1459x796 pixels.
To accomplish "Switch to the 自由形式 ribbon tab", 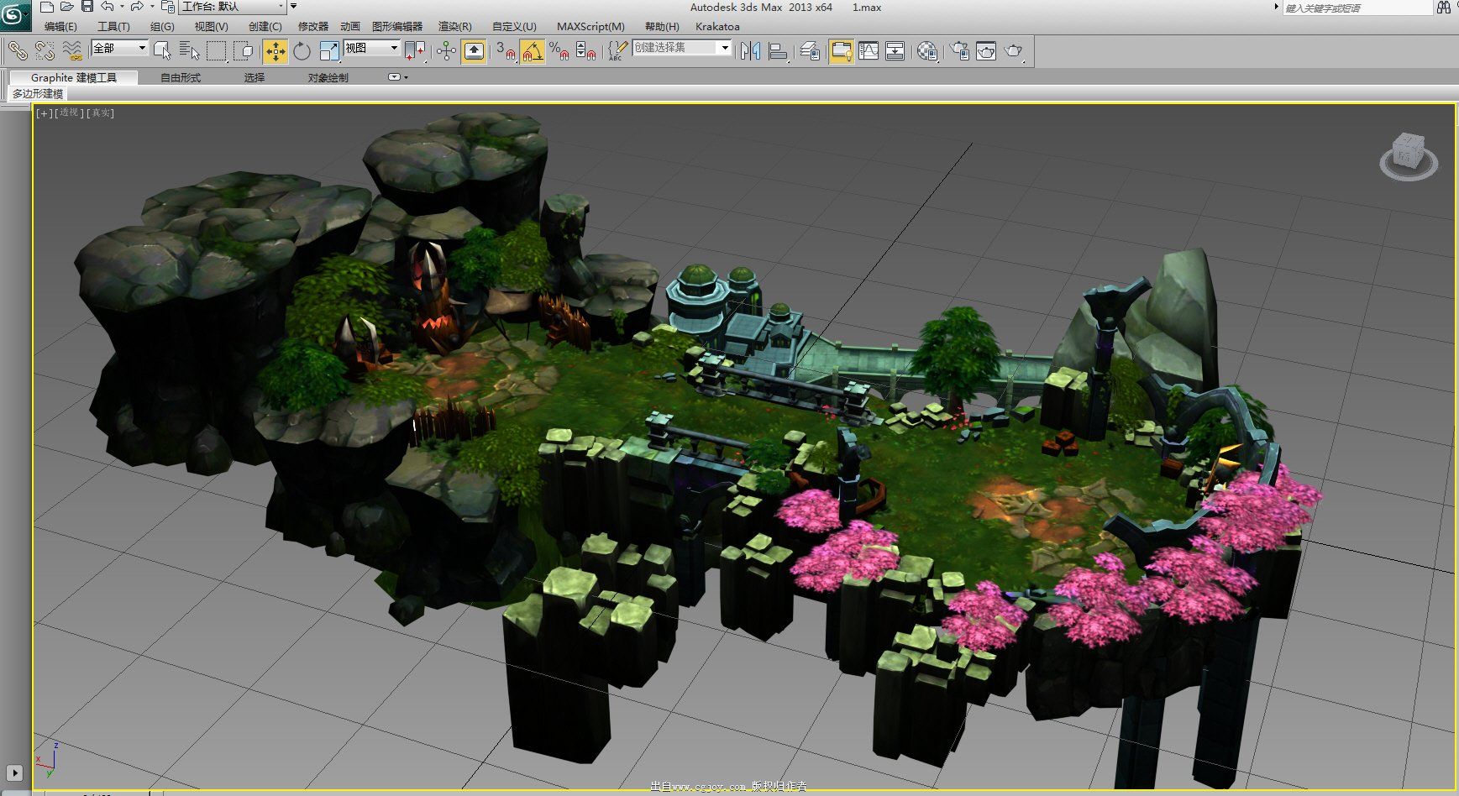I will click(x=181, y=77).
